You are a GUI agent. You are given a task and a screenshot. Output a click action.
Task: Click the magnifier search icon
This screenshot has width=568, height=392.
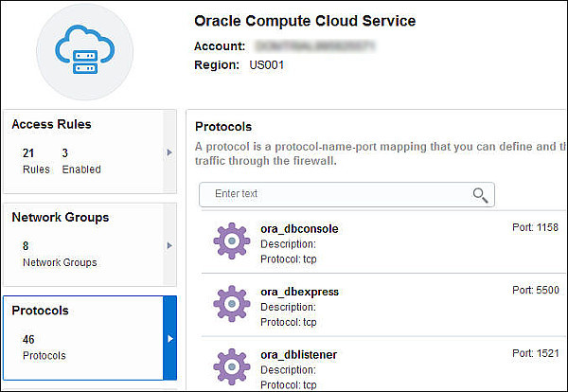pyautogui.click(x=480, y=195)
